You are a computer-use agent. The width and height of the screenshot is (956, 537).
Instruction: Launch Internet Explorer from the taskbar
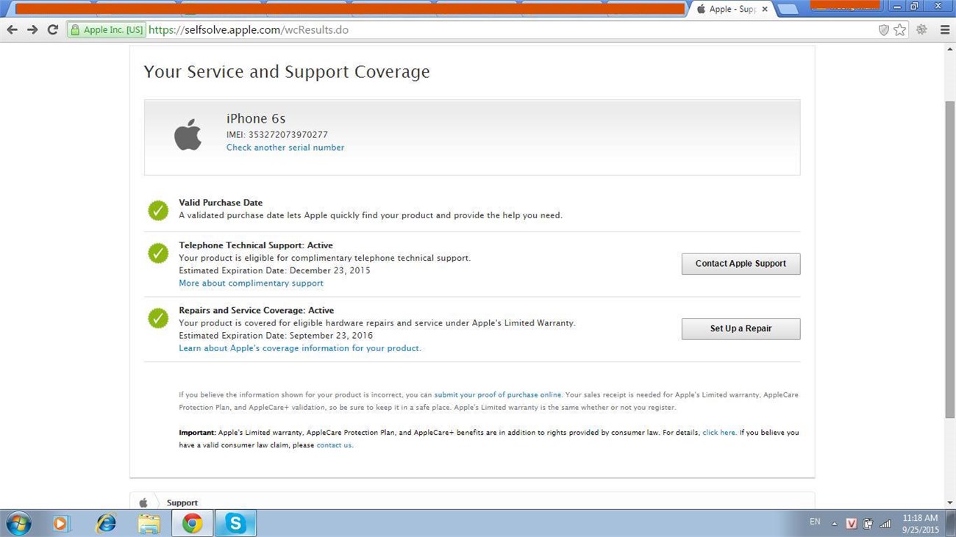(106, 523)
